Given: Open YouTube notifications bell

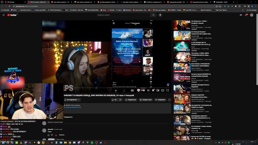Looking at the screenshot, I should point(246,15).
